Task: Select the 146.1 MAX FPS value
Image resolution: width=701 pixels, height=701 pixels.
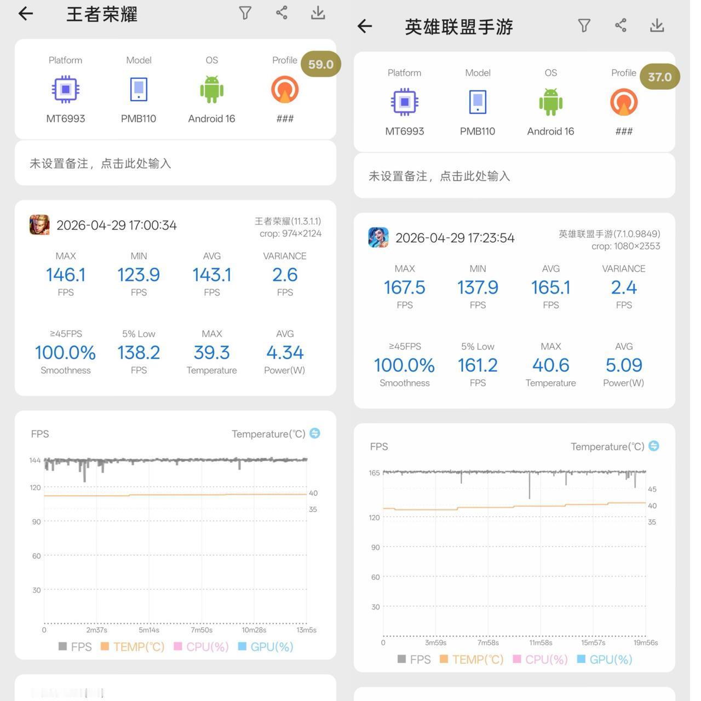Action: coord(66,274)
